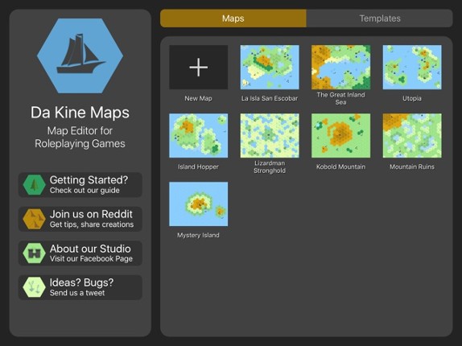Open the Utopia map thumbnail

(x=412, y=67)
